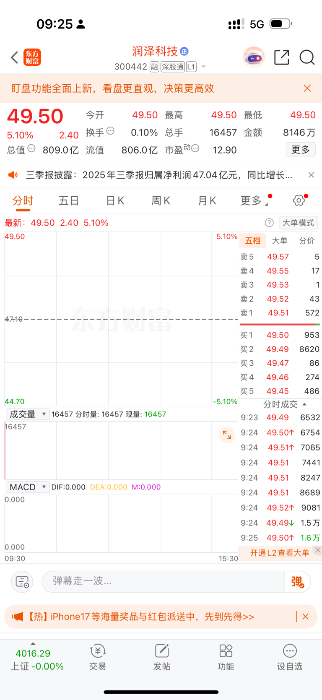The height and width of the screenshot is (700, 322).
Task: Tap the 设自选 watchlist icon
Action: pyautogui.click(x=290, y=658)
